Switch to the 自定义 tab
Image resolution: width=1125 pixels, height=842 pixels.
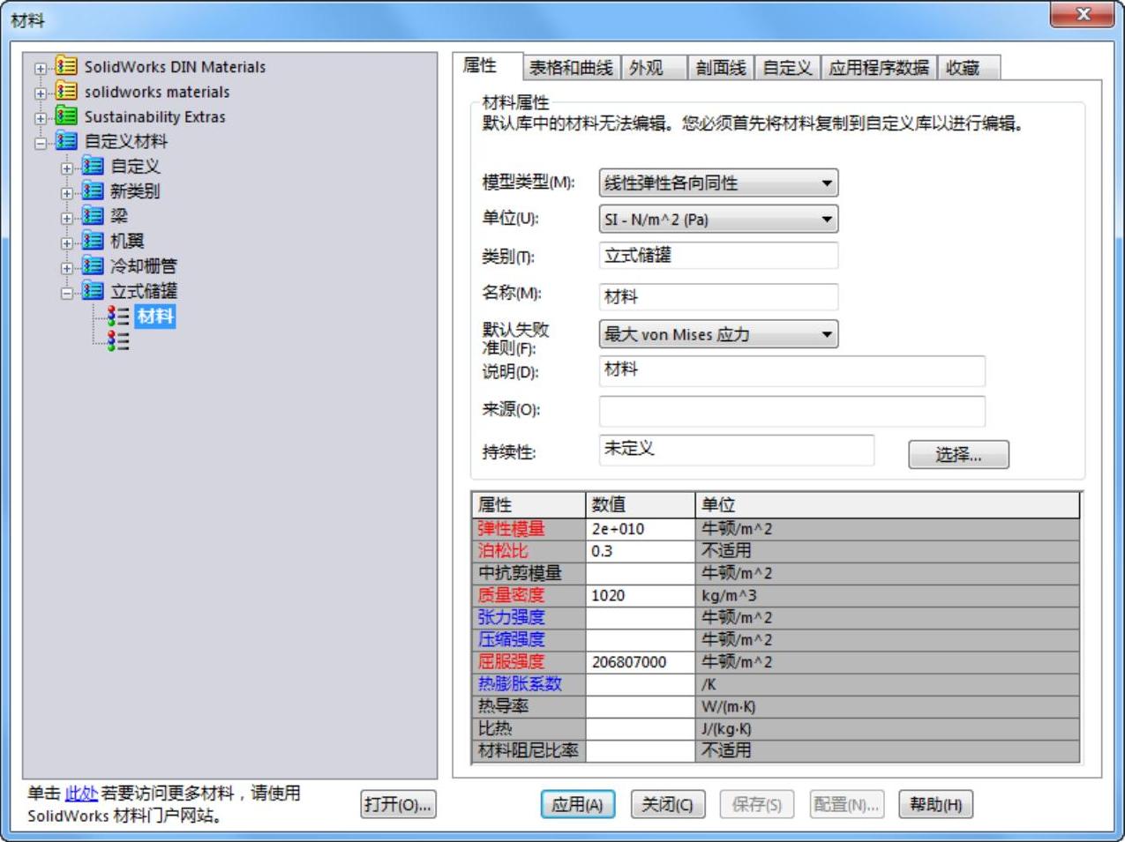(x=787, y=68)
